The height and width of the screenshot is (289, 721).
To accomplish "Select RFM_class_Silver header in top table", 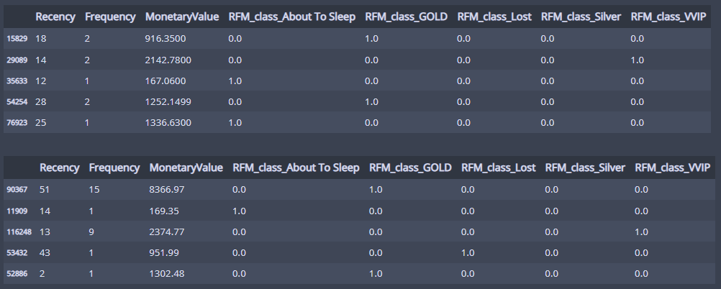I will (x=580, y=17).
